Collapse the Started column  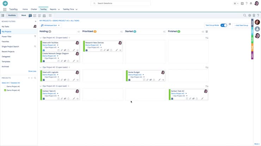[x=164, y=32]
